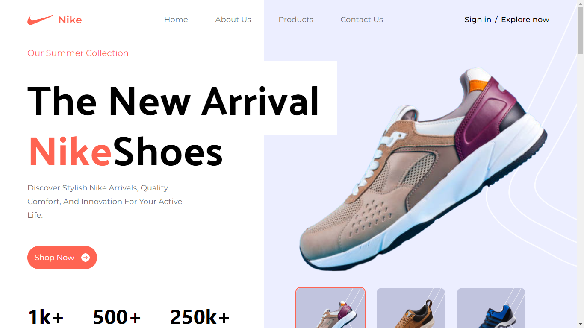Screen dimensions: 584x328
Task: Select the beige sneaker thumbnail
Action: point(330,307)
